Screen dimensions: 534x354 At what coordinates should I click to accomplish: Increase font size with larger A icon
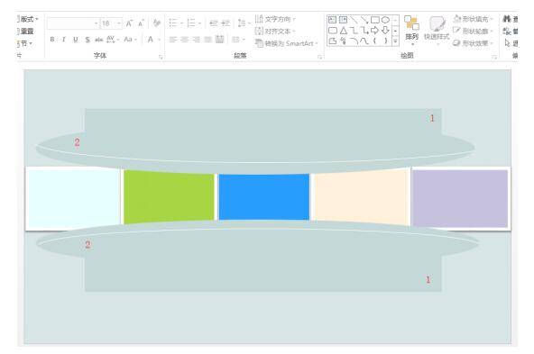pyautogui.click(x=129, y=23)
